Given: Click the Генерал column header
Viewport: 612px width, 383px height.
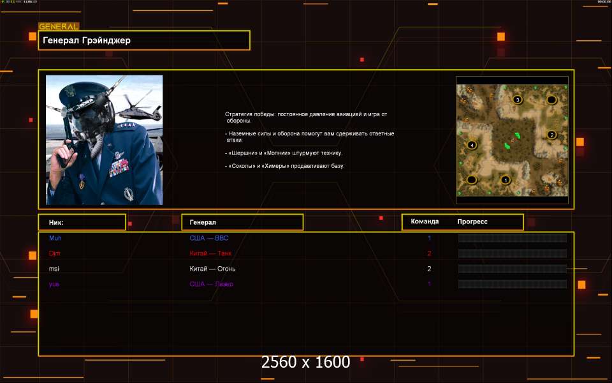Looking at the screenshot, I should [242, 222].
